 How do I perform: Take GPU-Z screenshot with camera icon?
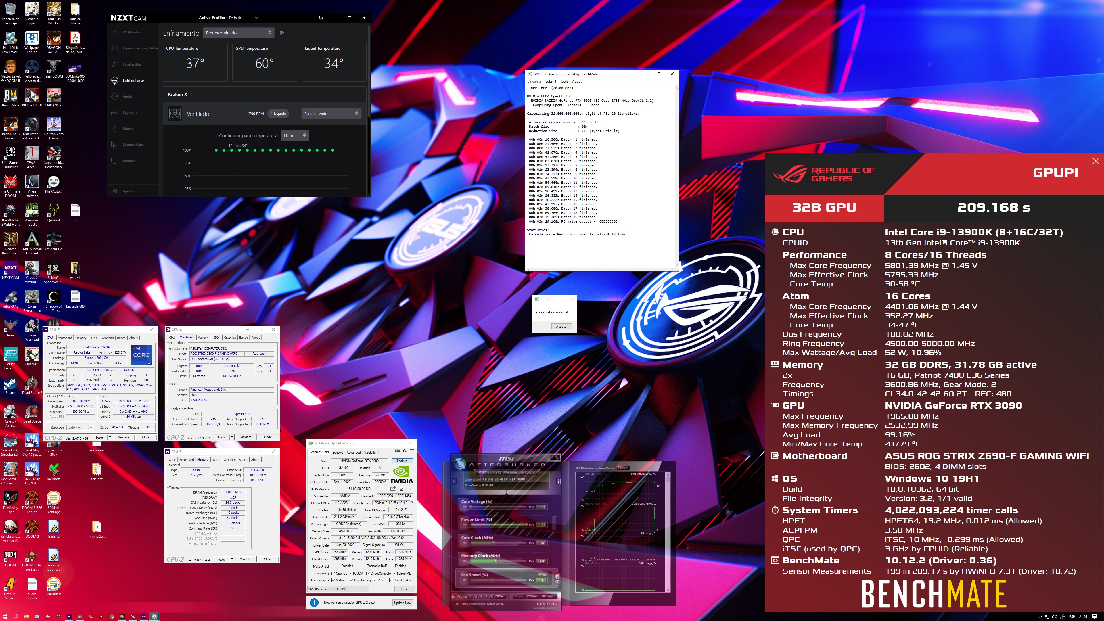pos(397,451)
